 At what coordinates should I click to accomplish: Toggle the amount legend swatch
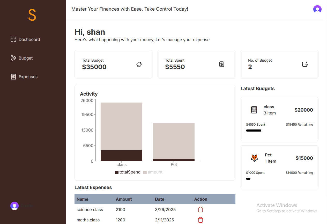click(145, 172)
